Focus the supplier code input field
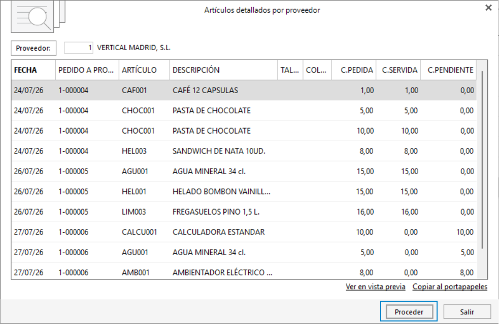The image size is (499, 324). [x=79, y=48]
